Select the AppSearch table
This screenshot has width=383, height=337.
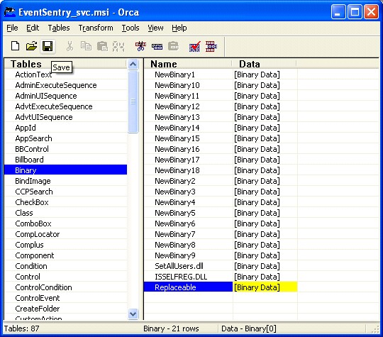(x=33, y=138)
